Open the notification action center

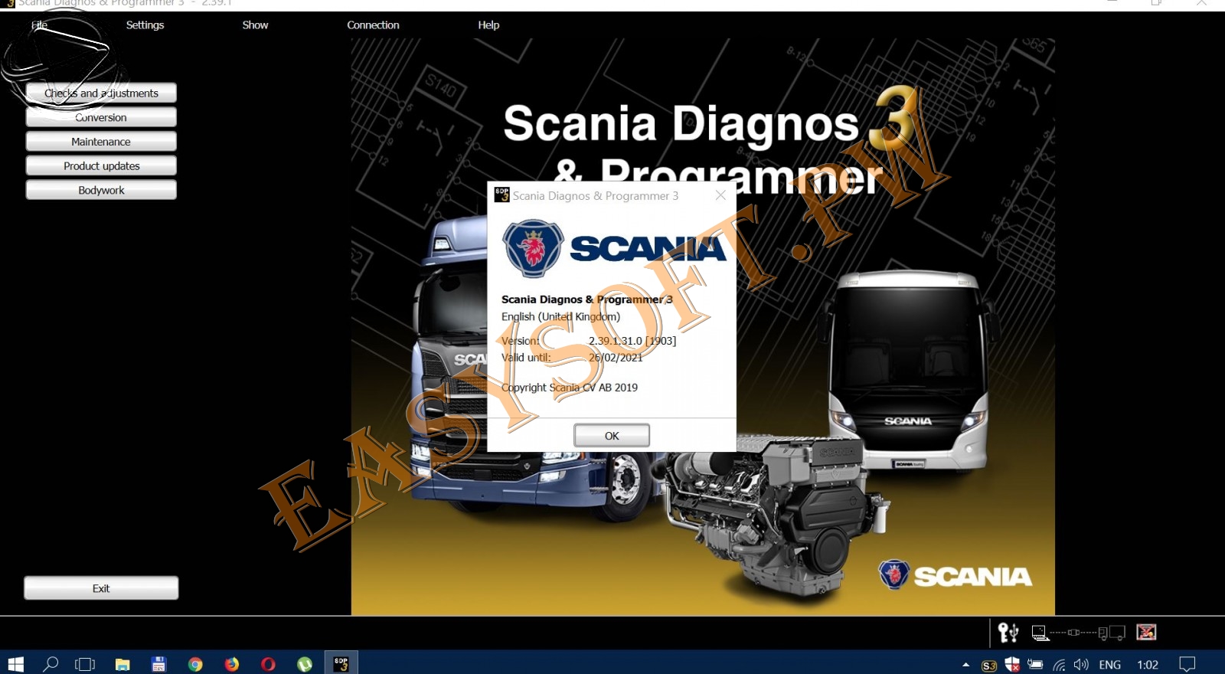click(x=1187, y=665)
